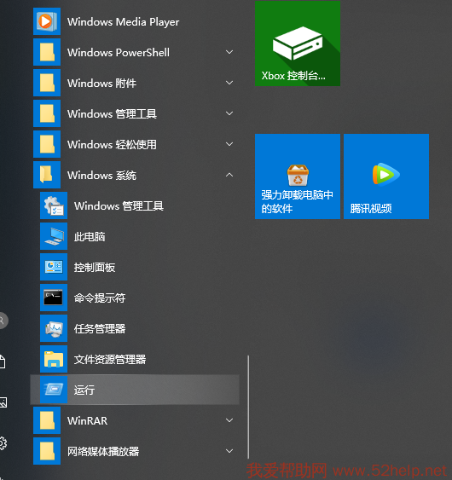The width and height of the screenshot is (452, 480).
Task: Expand the Windows PowerShell folder chevron
Action: tap(229, 52)
